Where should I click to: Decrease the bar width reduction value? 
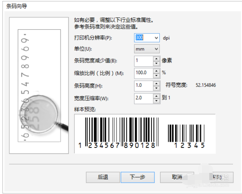[x=156, y=63]
